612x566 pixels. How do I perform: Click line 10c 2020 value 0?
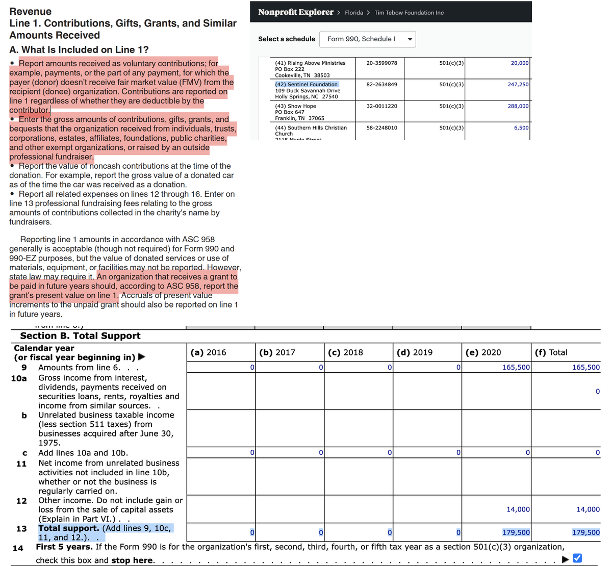[528, 452]
